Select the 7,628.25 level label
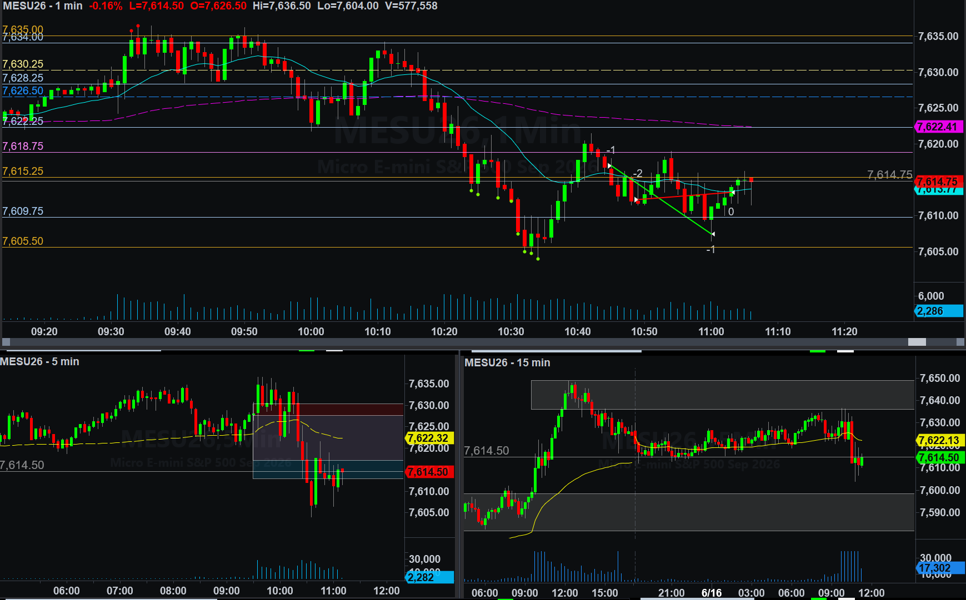Viewport: 966px width, 600px height. click(23, 78)
